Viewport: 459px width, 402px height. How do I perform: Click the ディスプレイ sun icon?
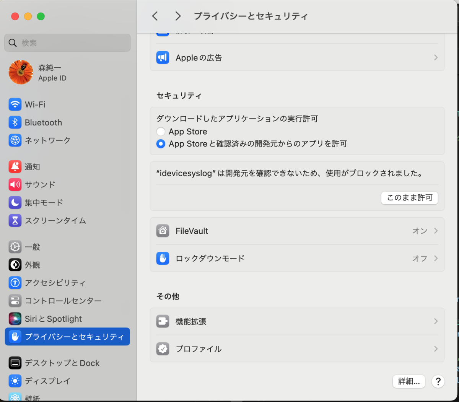pos(15,381)
